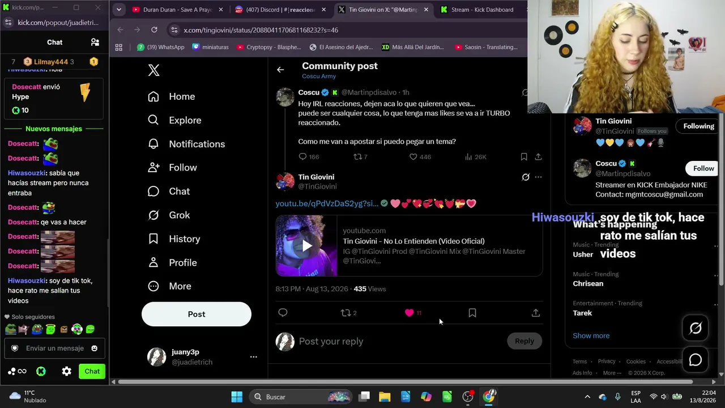The image size is (725, 408).
Task: Share Tin Giovini's post
Action: tap(536, 313)
